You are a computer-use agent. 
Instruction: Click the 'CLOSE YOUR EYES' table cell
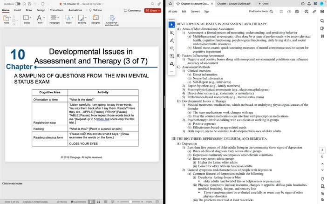click(103, 143)
